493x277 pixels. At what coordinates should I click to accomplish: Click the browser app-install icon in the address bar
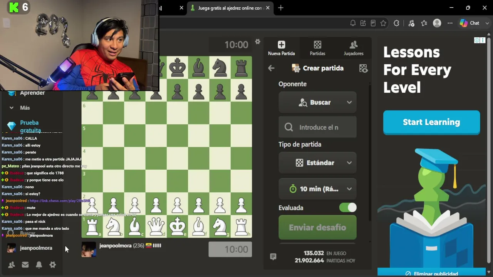coord(363,23)
